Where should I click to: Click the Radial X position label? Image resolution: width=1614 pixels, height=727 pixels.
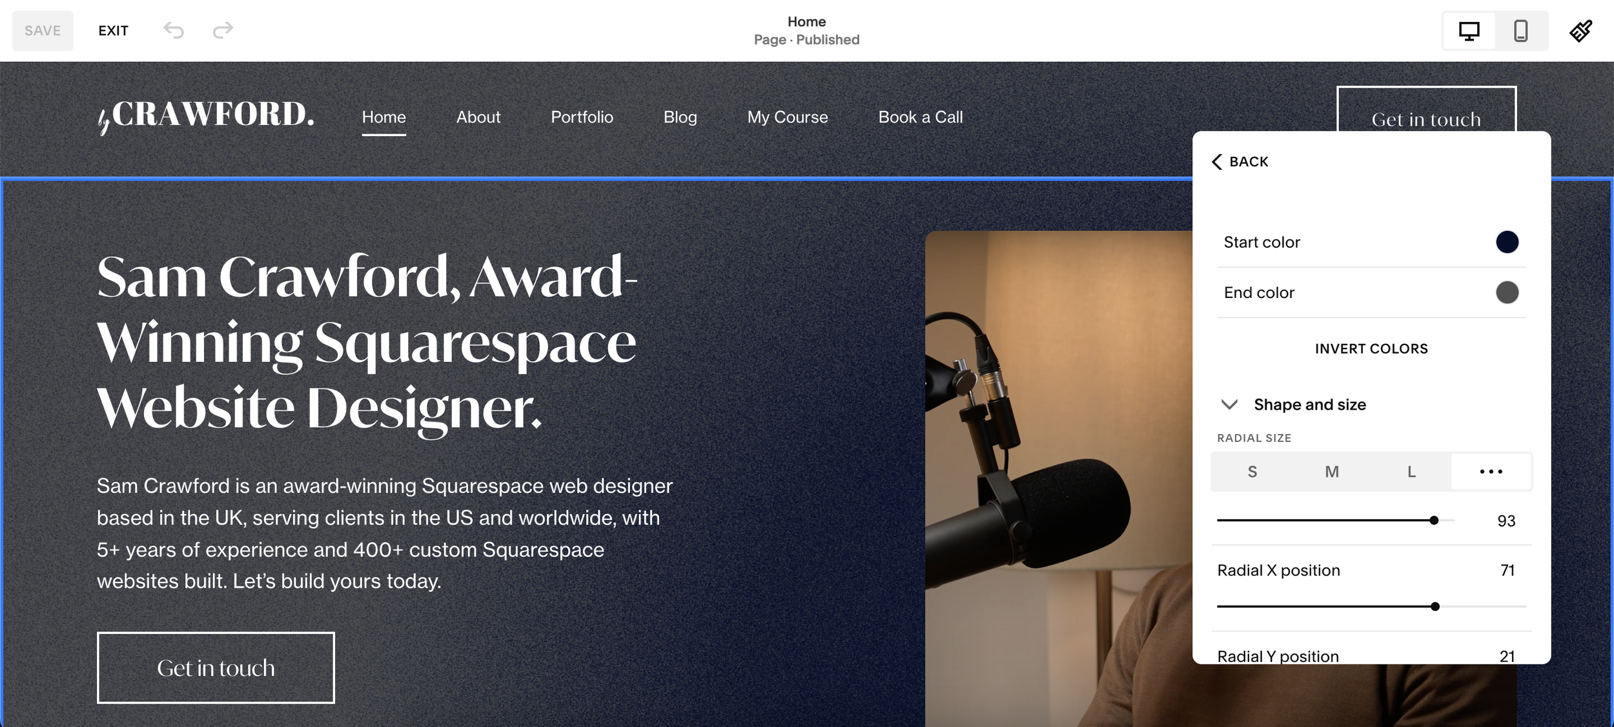[x=1278, y=570]
